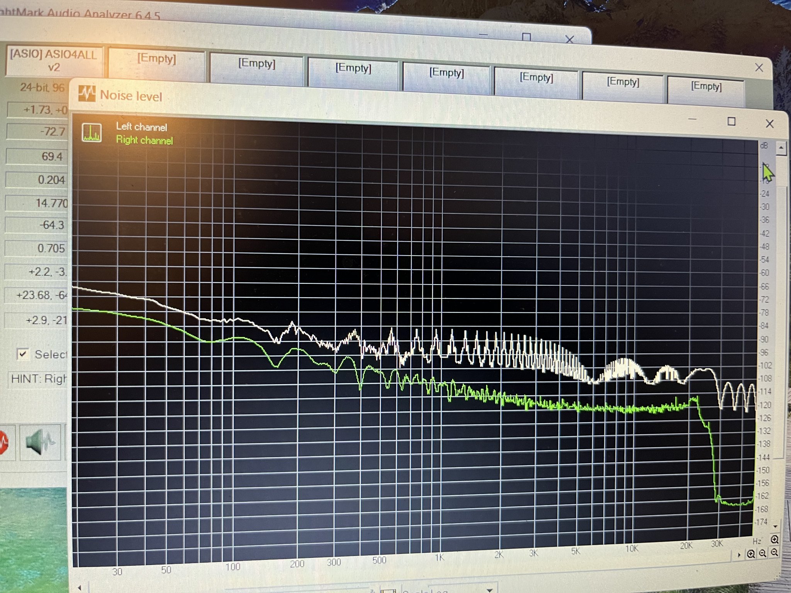
Task: Click the Right channel legend label
Action: coord(144,140)
